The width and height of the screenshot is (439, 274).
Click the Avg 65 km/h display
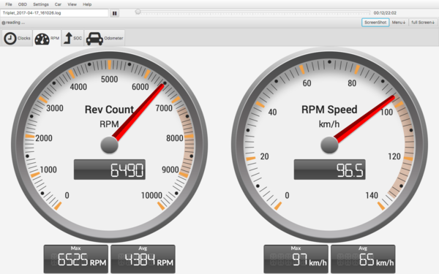[363, 259]
